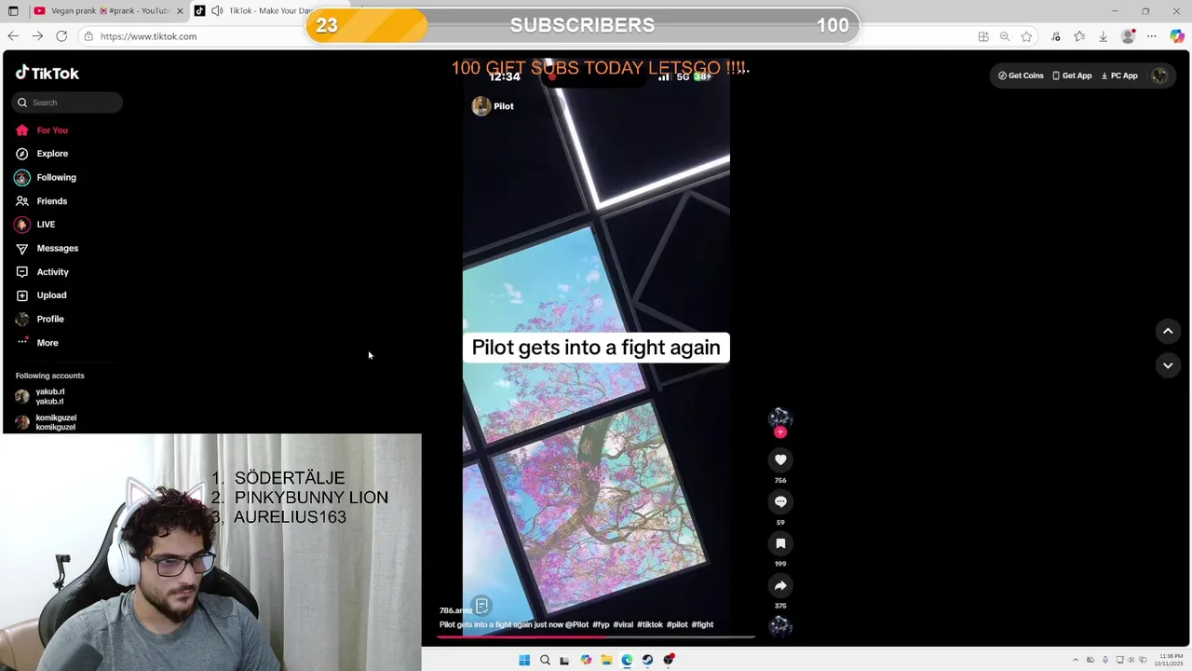Screen dimensions: 1192x671
Task: Open followed account yakub.rl
Action: (40, 396)
